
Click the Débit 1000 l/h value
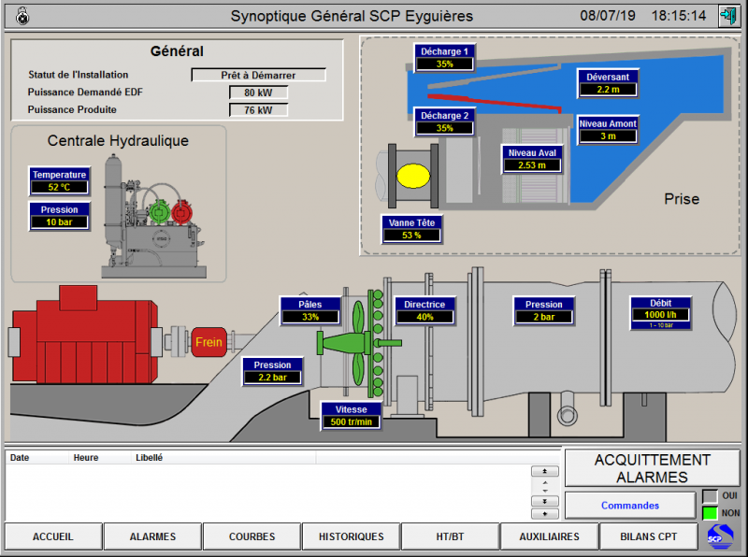(x=661, y=314)
